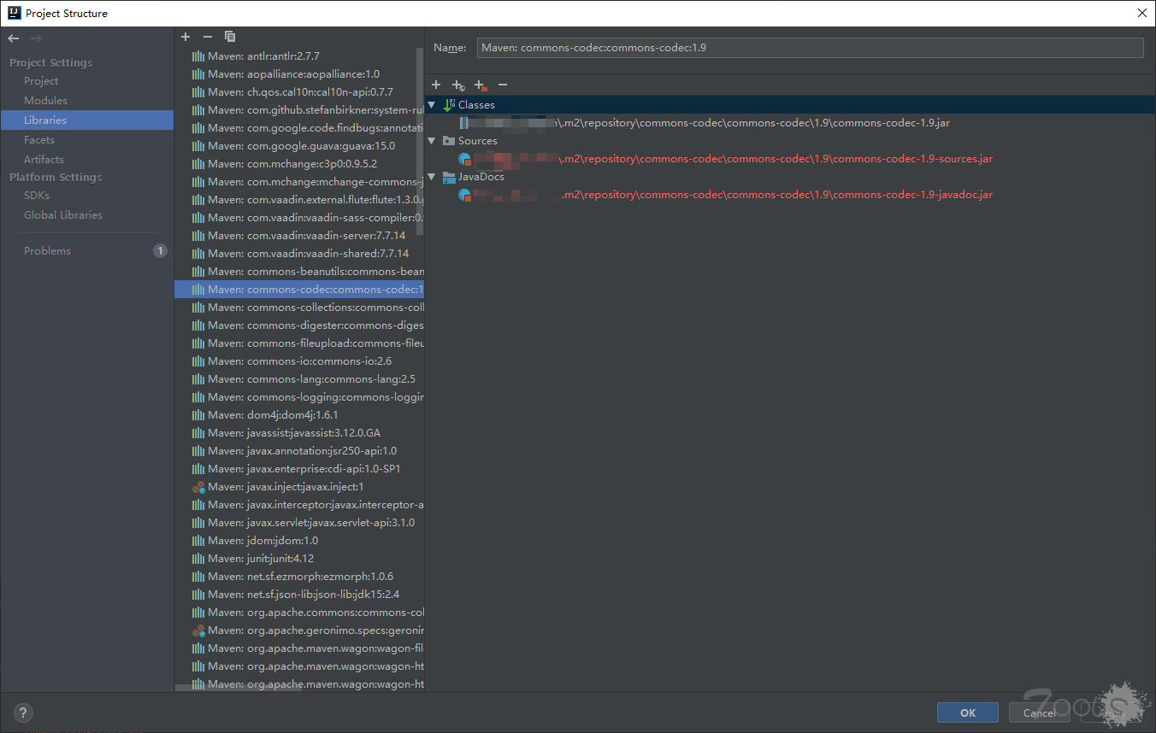This screenshot has width=1156, height=733.
Task: Remove selected root with detail minus icon
Action: coord(503,85)
